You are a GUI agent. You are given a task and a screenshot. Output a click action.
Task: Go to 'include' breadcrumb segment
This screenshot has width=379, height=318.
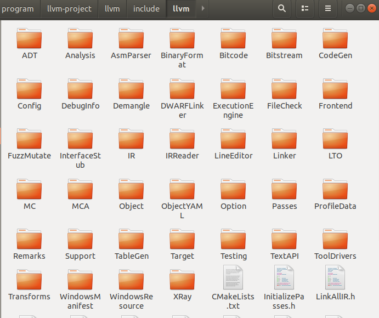point(146,9)
